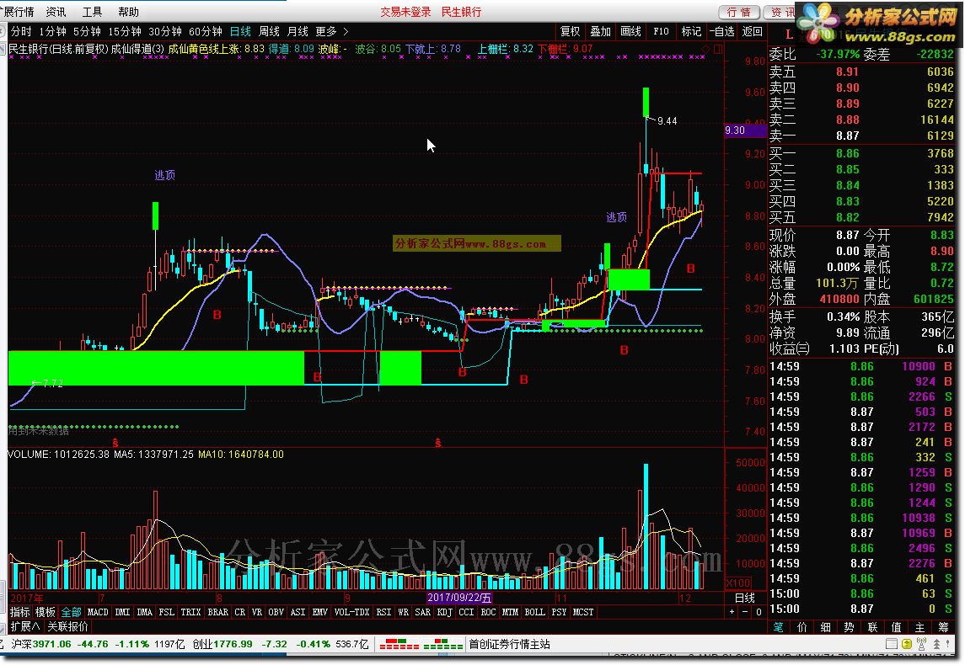965x665 pixels.
Task: Select the 势 trend tab
Action: (849, 627)
